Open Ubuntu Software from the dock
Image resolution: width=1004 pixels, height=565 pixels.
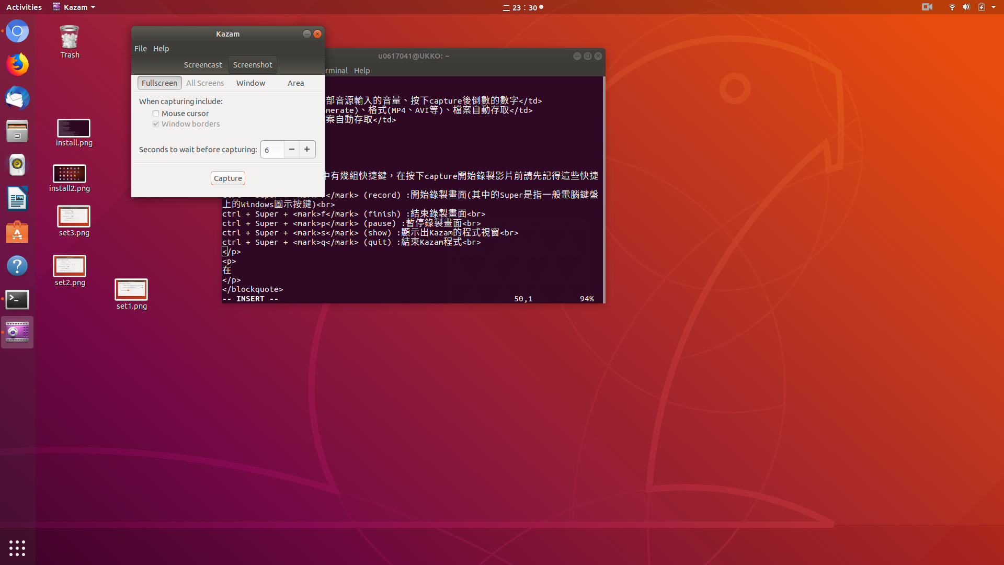coord(17,232)
